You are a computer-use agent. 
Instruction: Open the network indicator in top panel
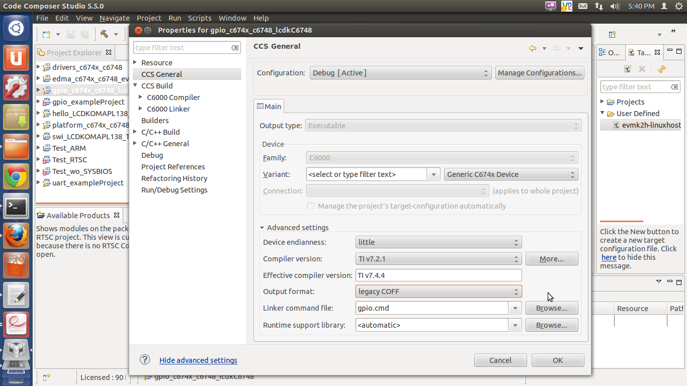pos(598,6)
